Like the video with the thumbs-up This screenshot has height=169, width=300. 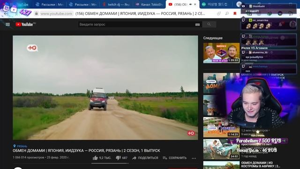pos(95,158)
